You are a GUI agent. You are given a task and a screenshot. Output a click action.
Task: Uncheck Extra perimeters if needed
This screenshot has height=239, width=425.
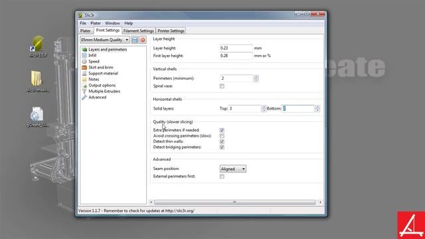point(222,130)
